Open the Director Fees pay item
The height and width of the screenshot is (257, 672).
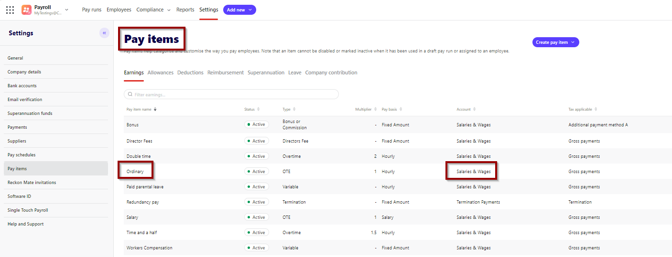[x=140, y=141]
